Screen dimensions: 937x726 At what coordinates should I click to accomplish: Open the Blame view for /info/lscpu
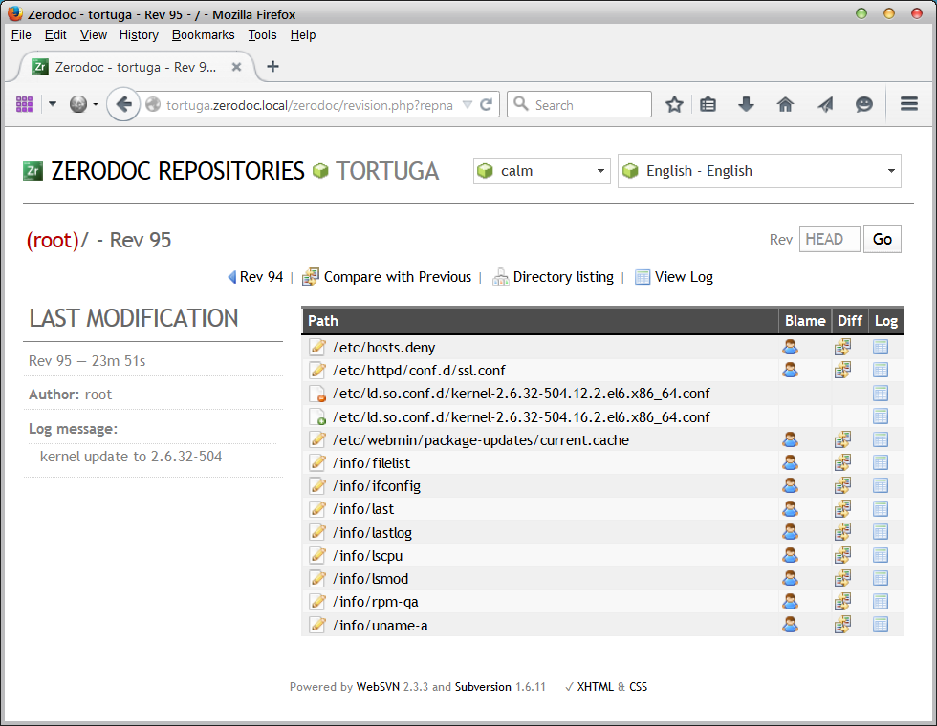tap(790, 555)
